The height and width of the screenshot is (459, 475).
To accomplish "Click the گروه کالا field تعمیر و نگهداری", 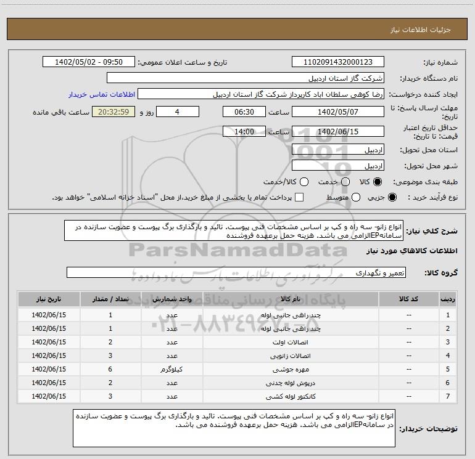I will pyautogui.click(x=236, y=272).
